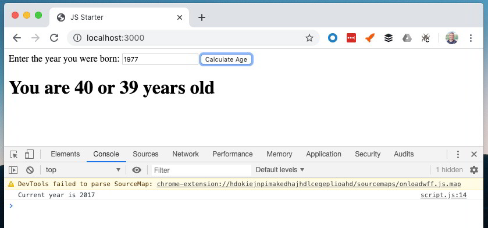
Task: Open DevTools customize menu
Action: [458, 154]
